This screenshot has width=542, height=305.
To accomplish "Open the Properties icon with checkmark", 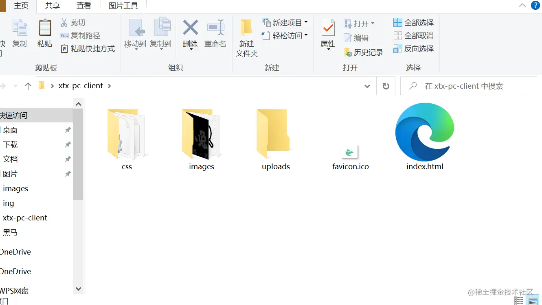I will click(328, 28).
